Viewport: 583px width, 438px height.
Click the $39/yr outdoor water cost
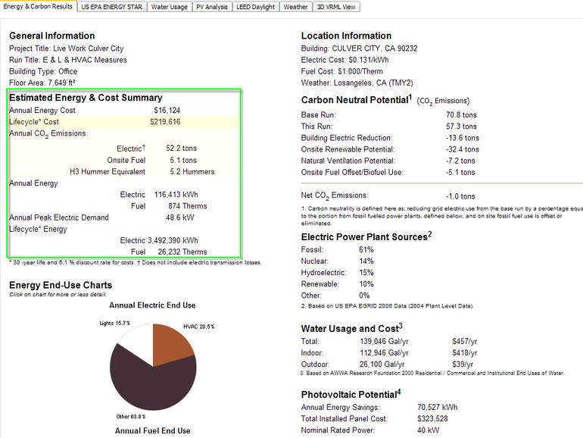pos(463,364)
